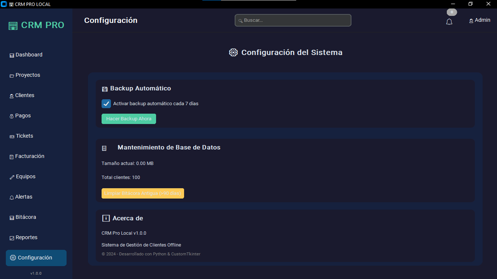Click the Clientes person icon
The width and height of the screenshot is (497, 279).
pos(11,95)
